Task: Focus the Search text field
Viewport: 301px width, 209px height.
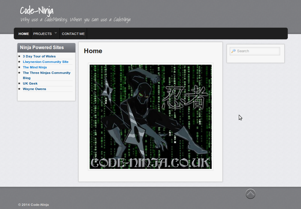Action: pyautogui.click(x=257, y=51)
